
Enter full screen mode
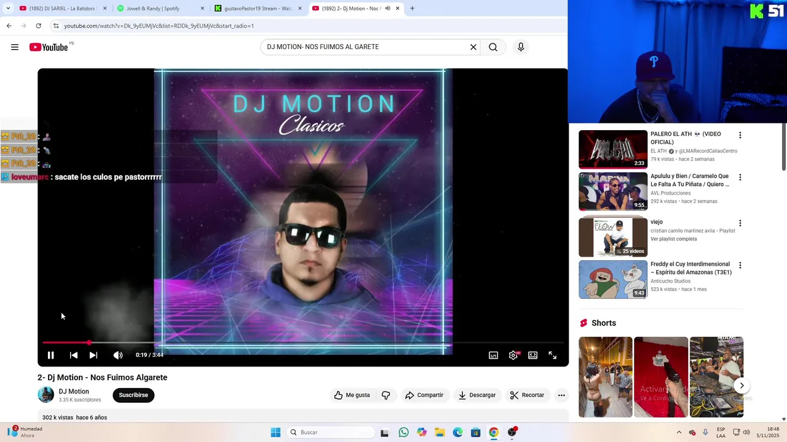[553, 355]
